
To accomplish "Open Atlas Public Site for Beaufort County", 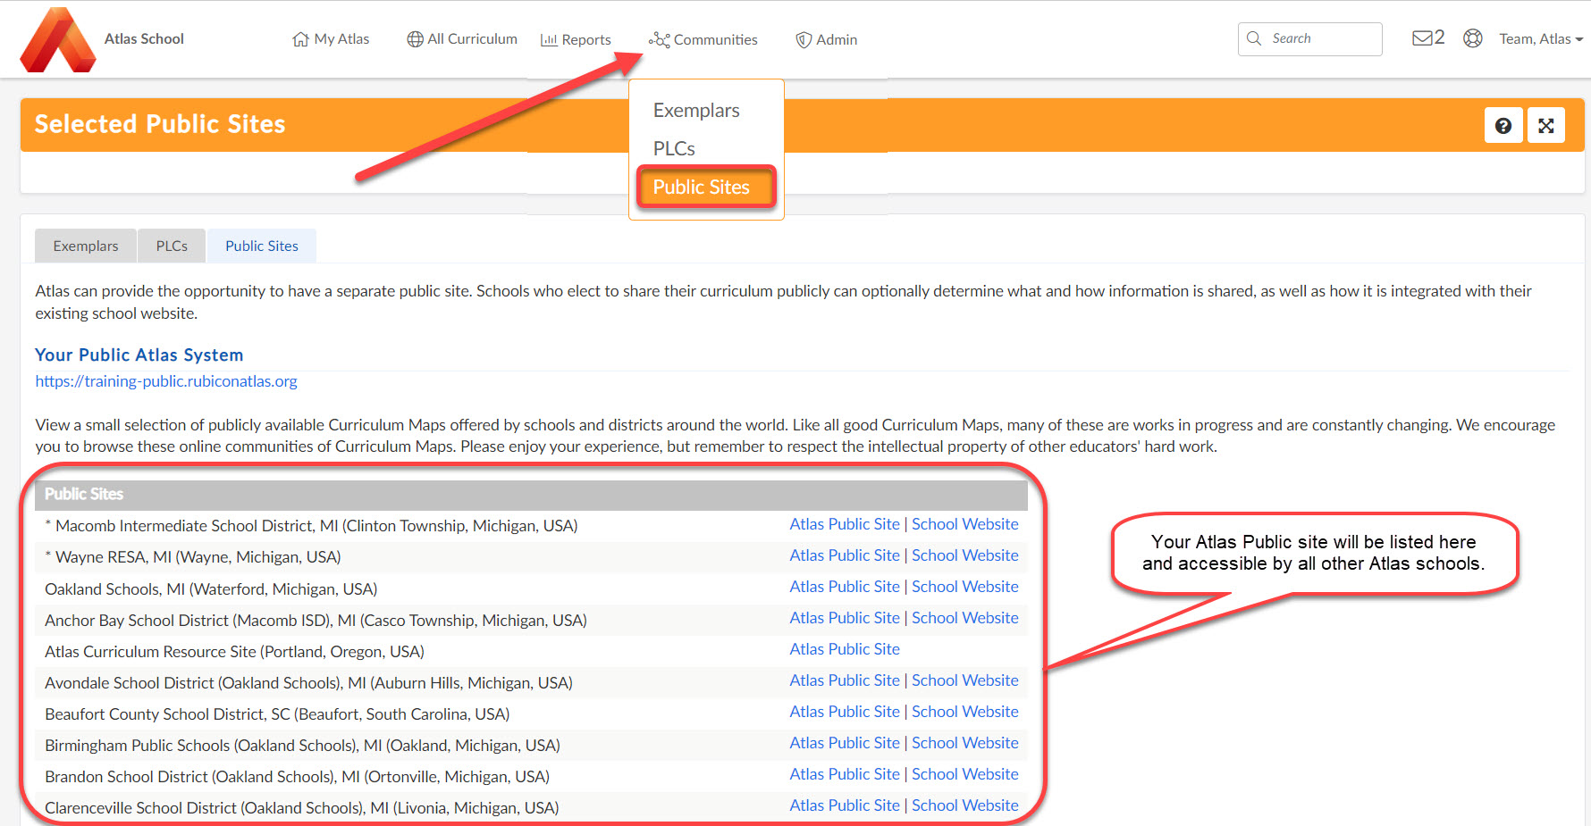I will click(x=845, y=712).
